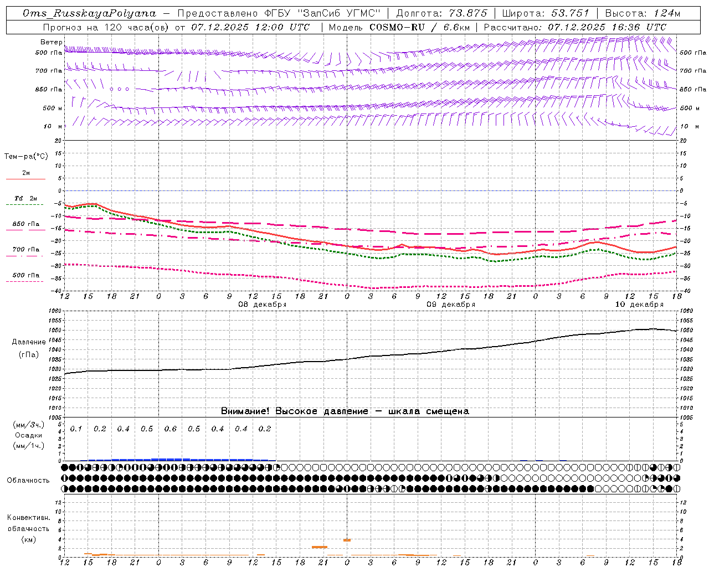This screenshot has height=567, width=709.
Task: Click the 'Давление' pressure label
Action: 28,342
